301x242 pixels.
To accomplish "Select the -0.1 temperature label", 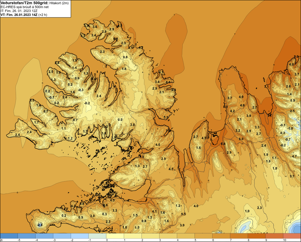I will (283, 125).
